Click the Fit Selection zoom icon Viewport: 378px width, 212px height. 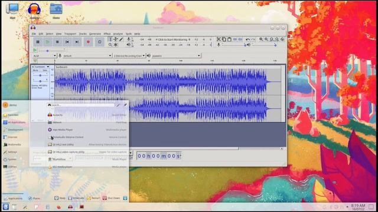272,39
